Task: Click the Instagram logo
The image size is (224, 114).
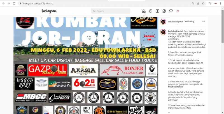Action: tap(49, 11)
